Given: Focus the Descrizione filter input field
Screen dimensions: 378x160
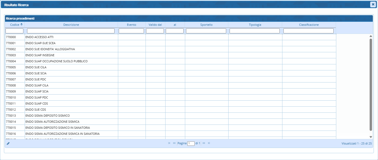Looking at the screenshot, I should (71, 31).
